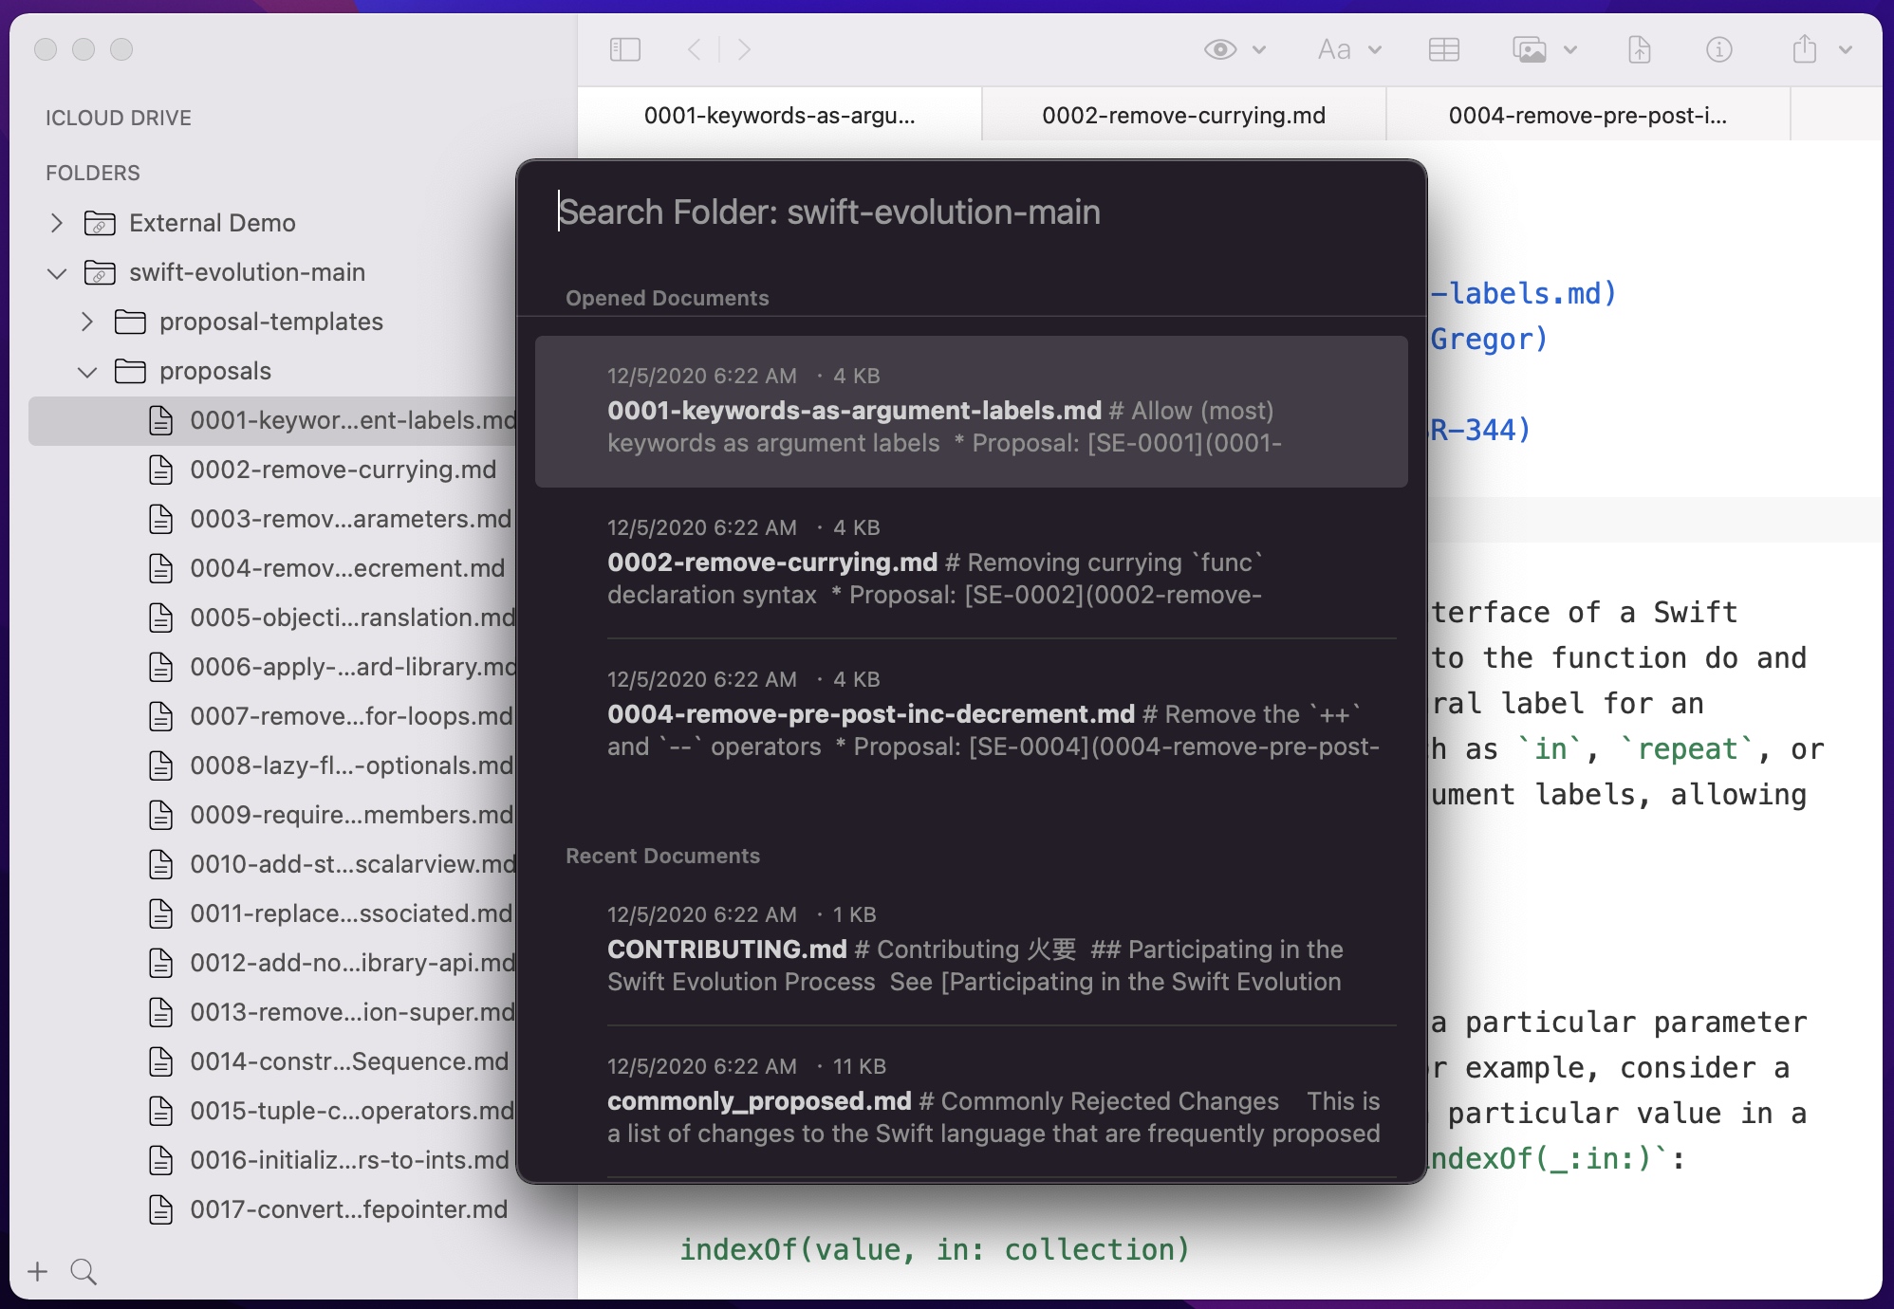
Task: Toggle the preview eye icon
Action: click(x=1220, y=49)
